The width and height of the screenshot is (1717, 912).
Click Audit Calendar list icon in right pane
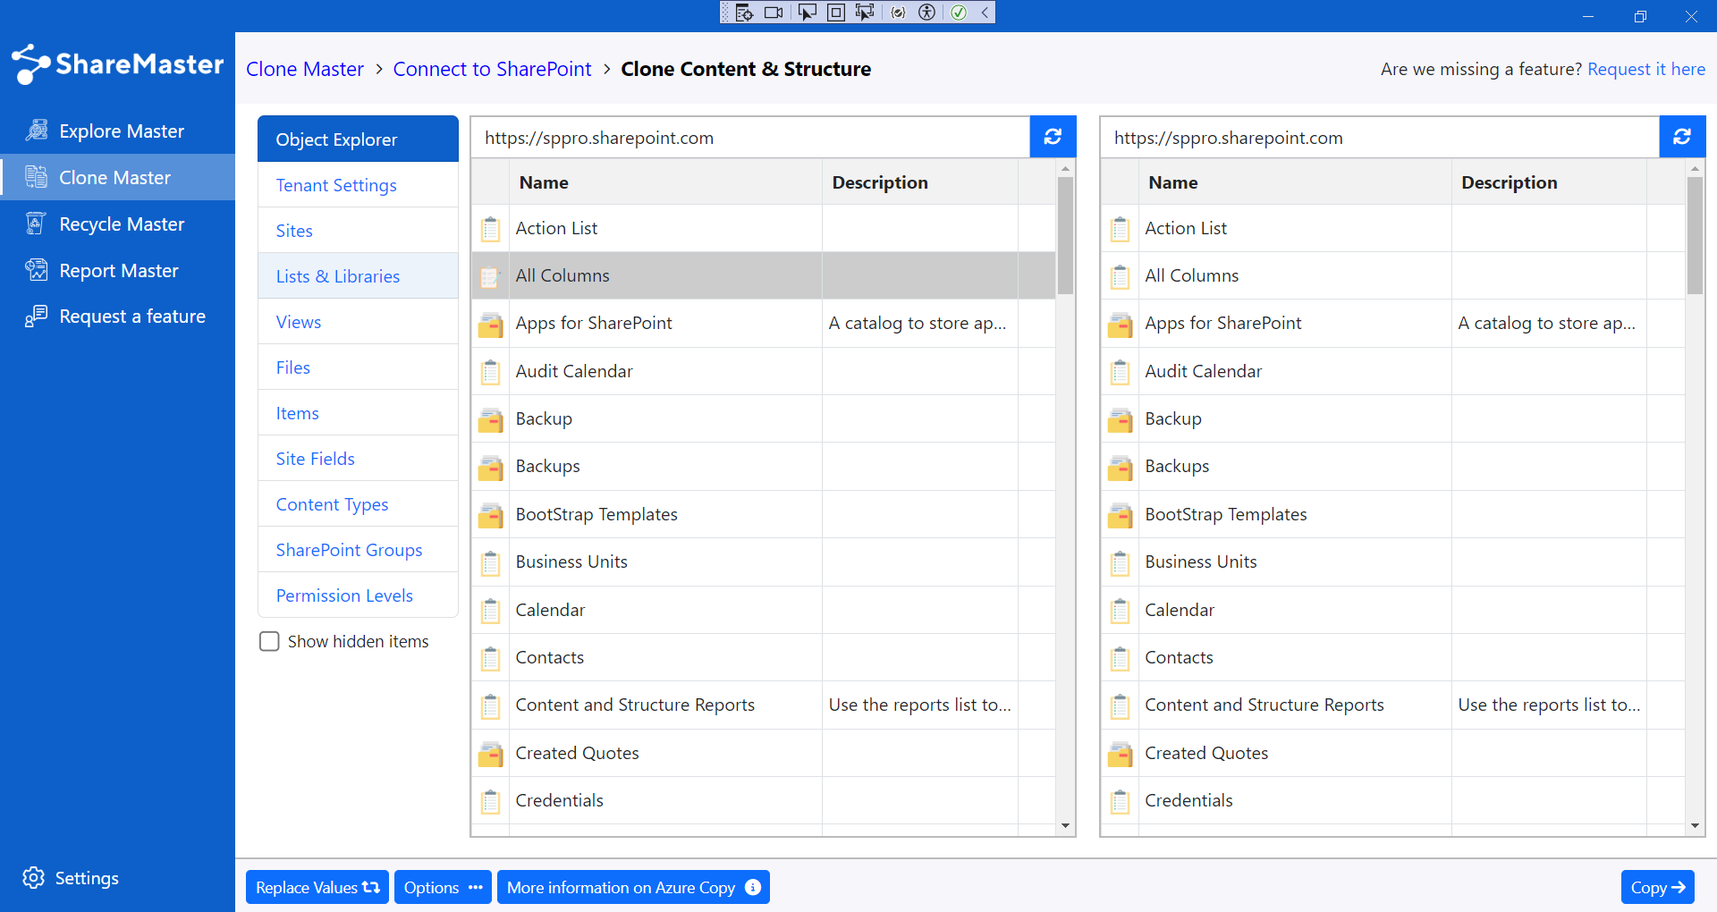coord(1120,372)
